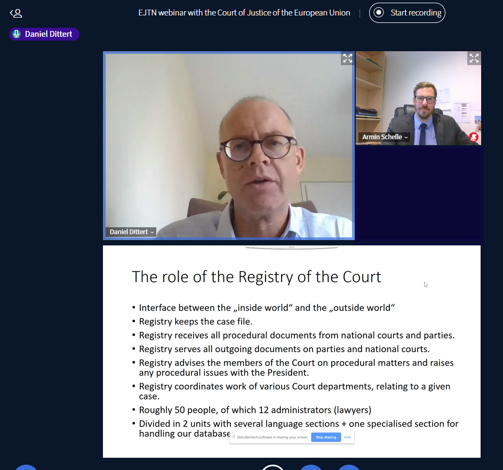Click the resize handle above the presentation slide

292,247
